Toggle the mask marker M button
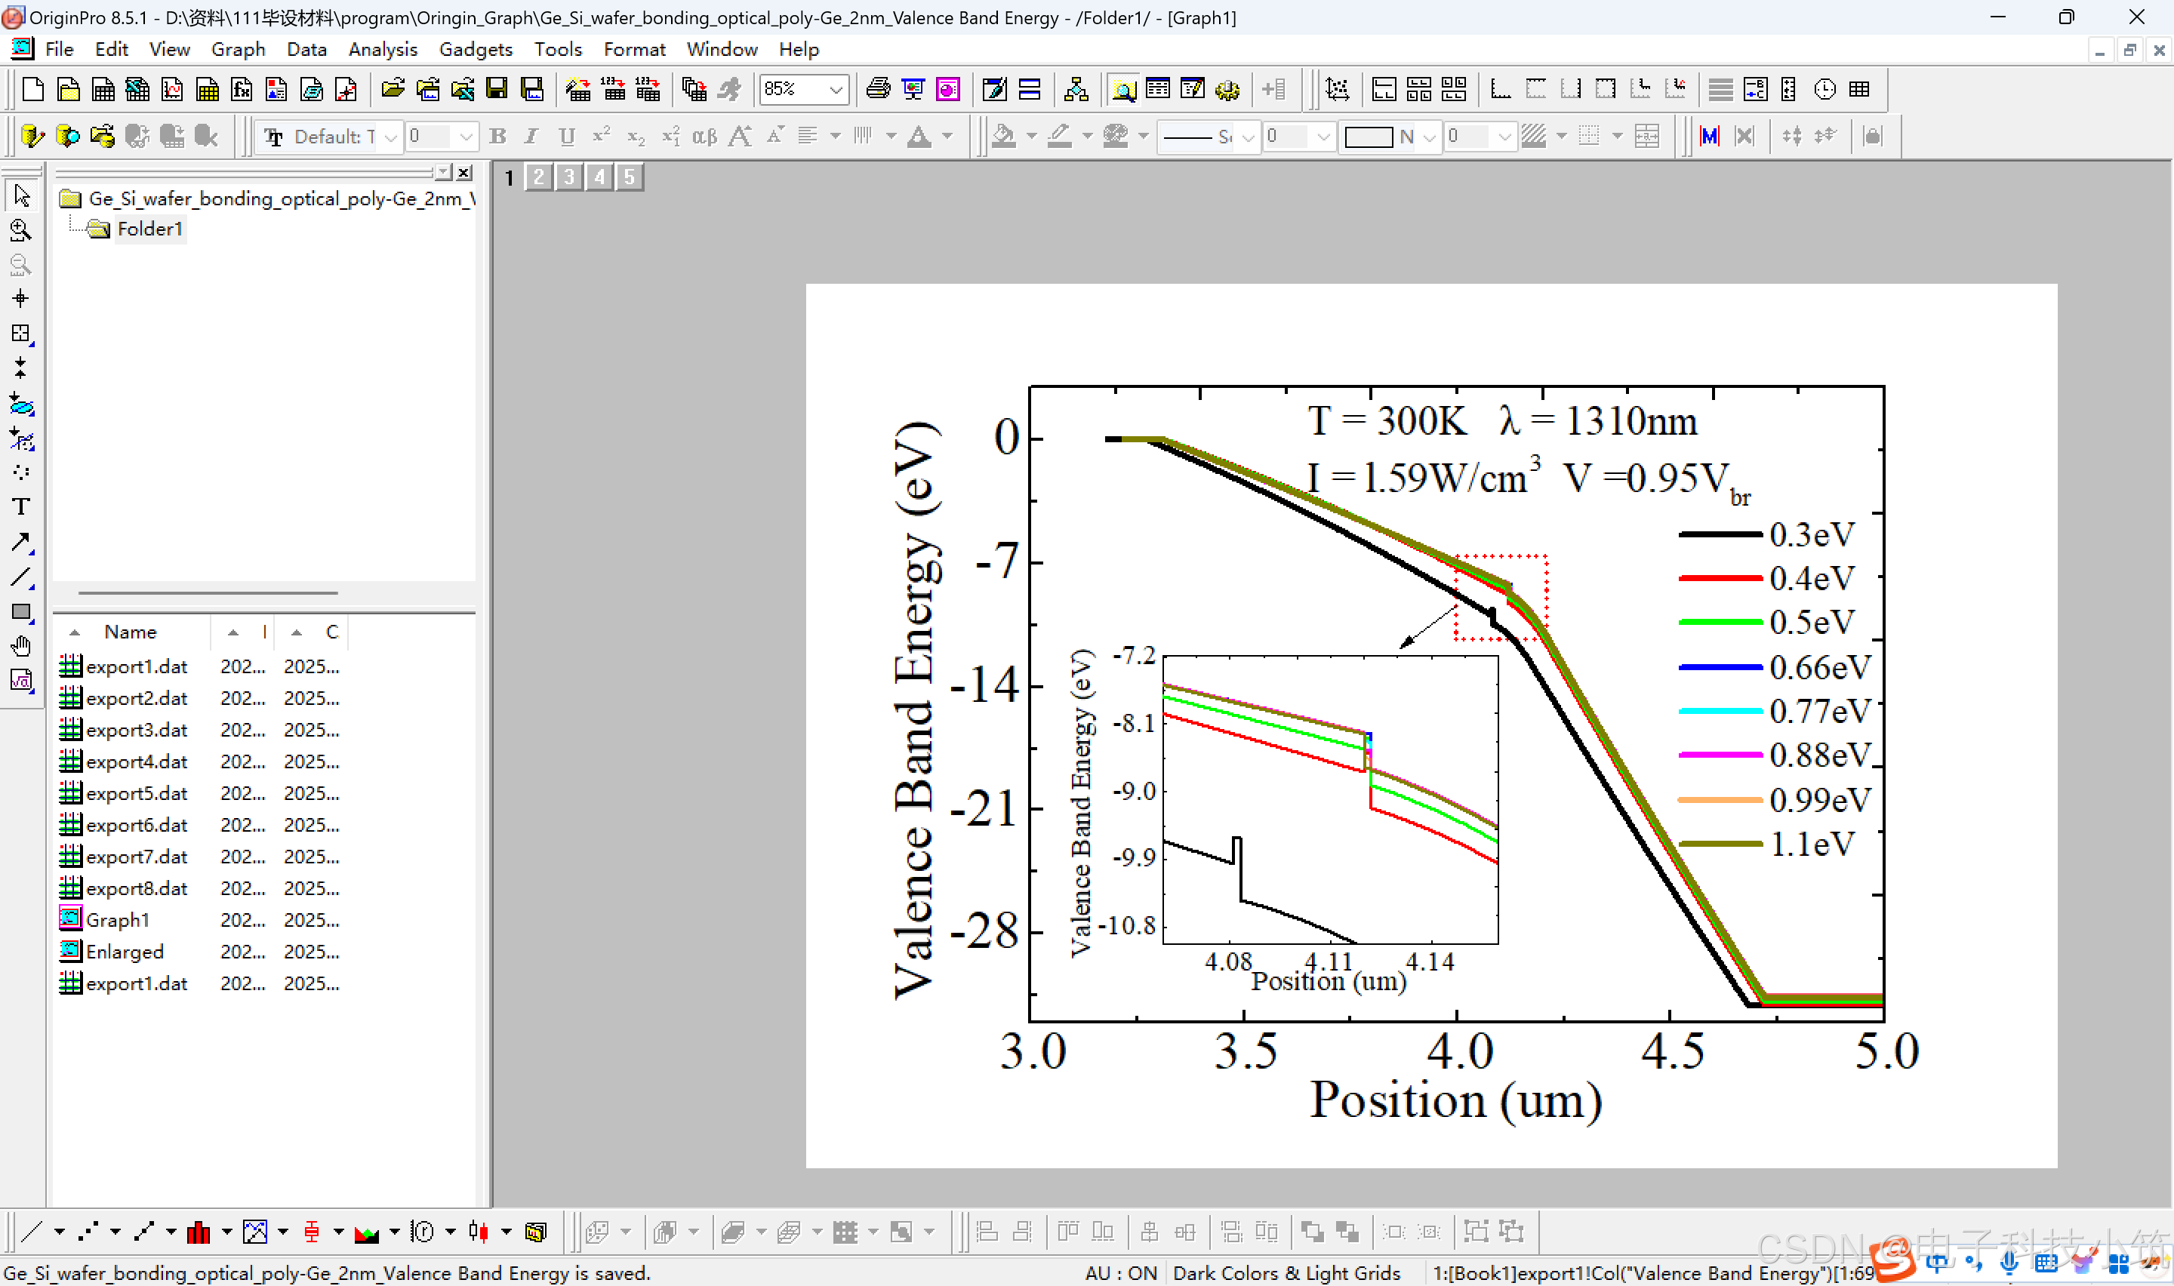Screen dimensions: 2174x1286 click(1709, 136)
